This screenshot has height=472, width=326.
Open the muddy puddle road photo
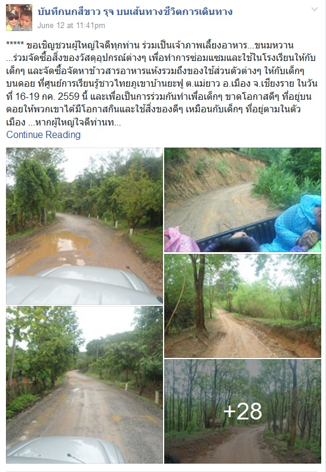point(84,226)
